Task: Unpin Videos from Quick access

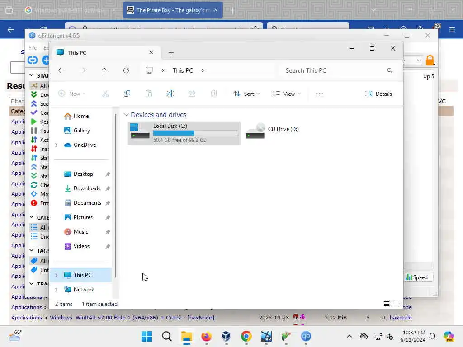Action: pos(108,246)
